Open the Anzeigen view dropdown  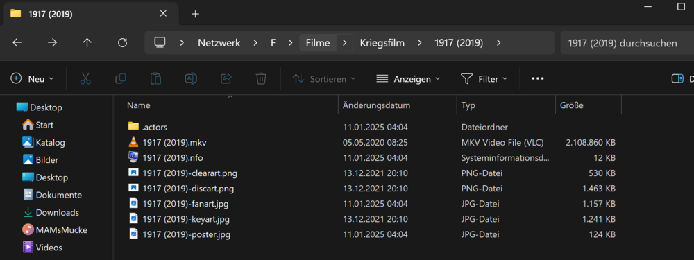point(408,79)
